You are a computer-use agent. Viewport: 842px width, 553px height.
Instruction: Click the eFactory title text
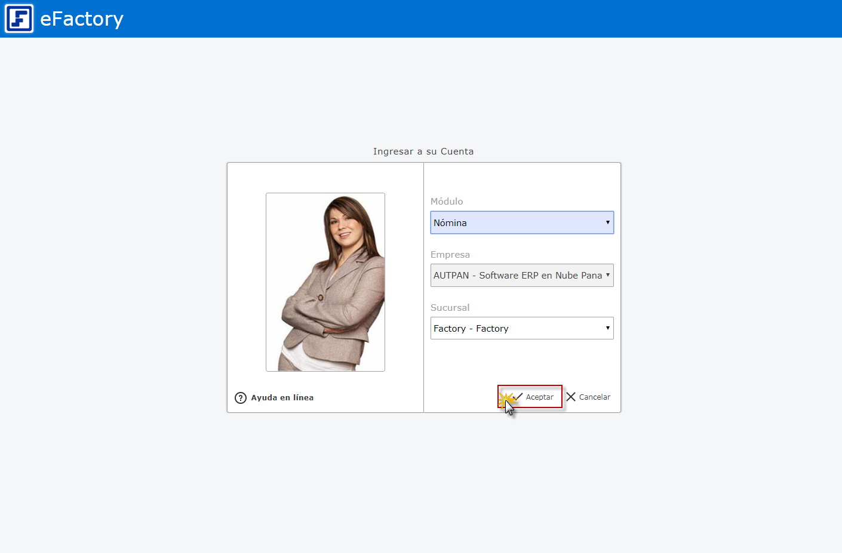[x=82, y=19]
